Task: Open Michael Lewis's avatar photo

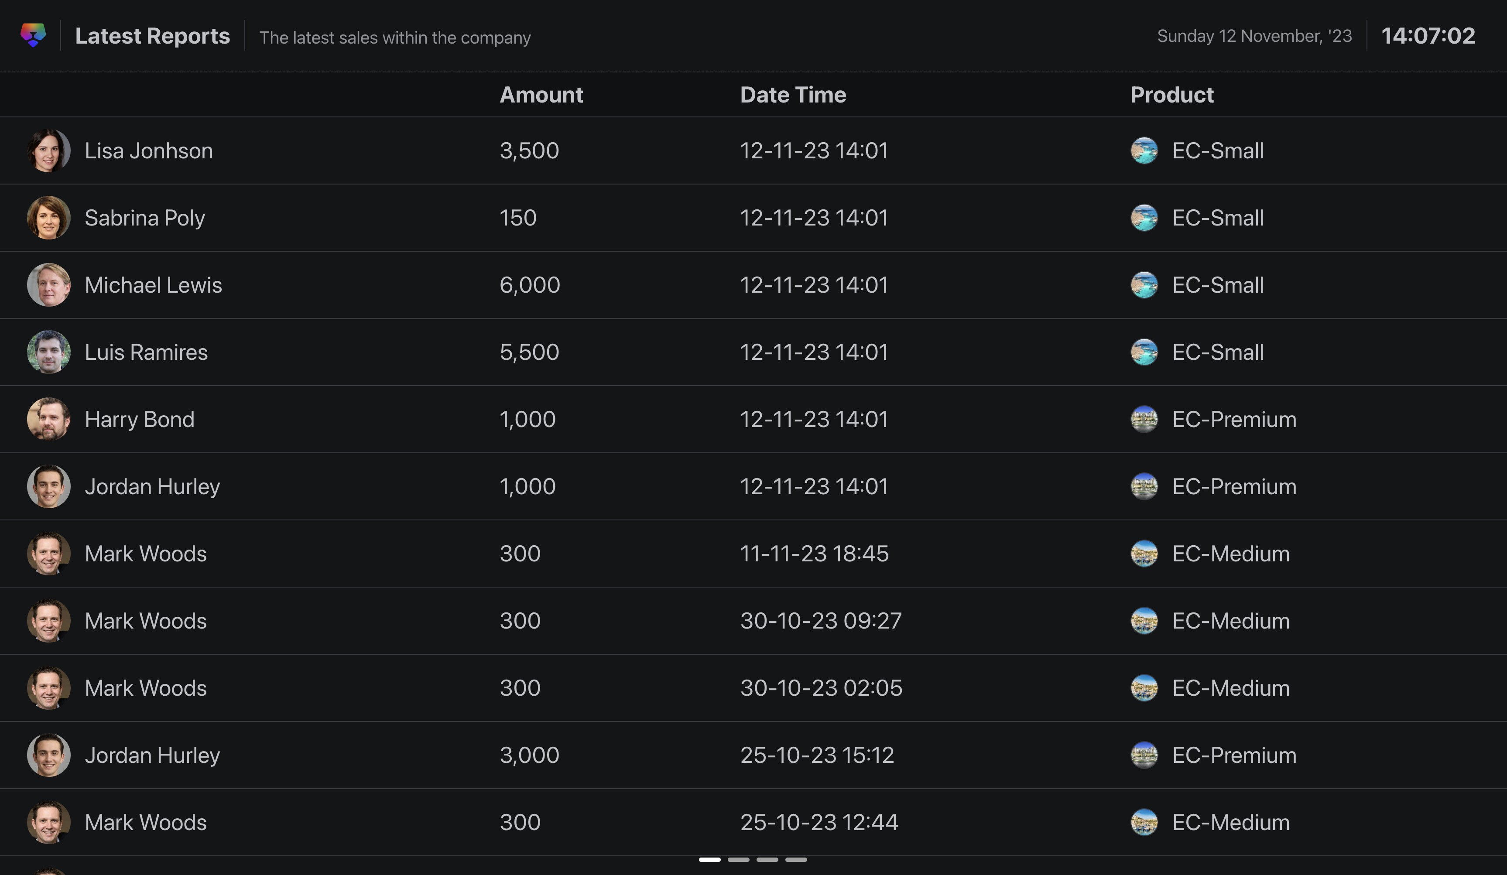Action: coord(48,285)
